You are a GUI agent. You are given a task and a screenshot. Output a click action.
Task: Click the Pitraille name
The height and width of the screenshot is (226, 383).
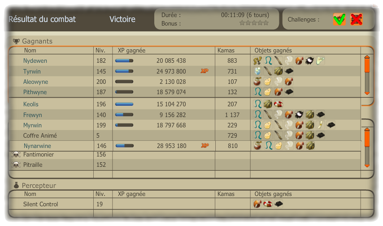[33, 165]
